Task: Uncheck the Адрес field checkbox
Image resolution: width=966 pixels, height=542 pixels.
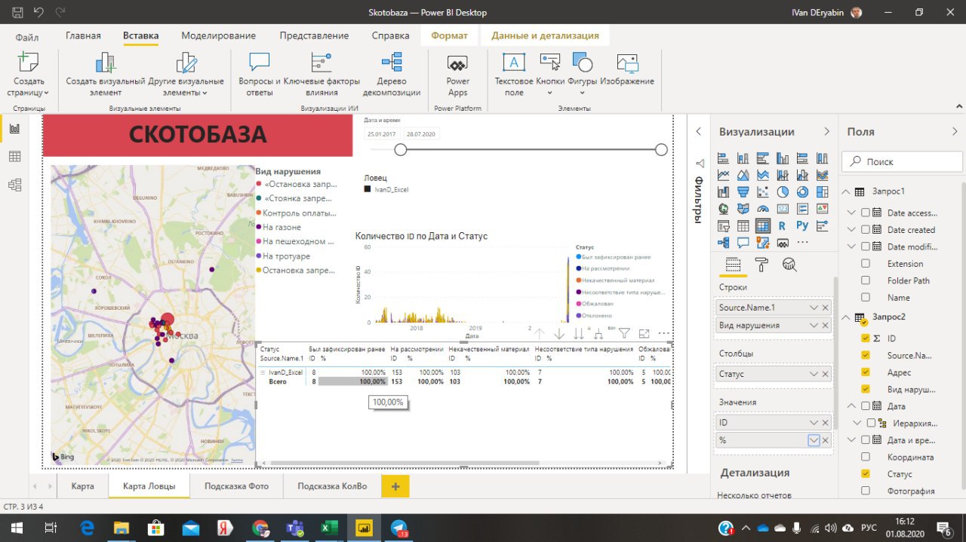Action: (866, 372)
